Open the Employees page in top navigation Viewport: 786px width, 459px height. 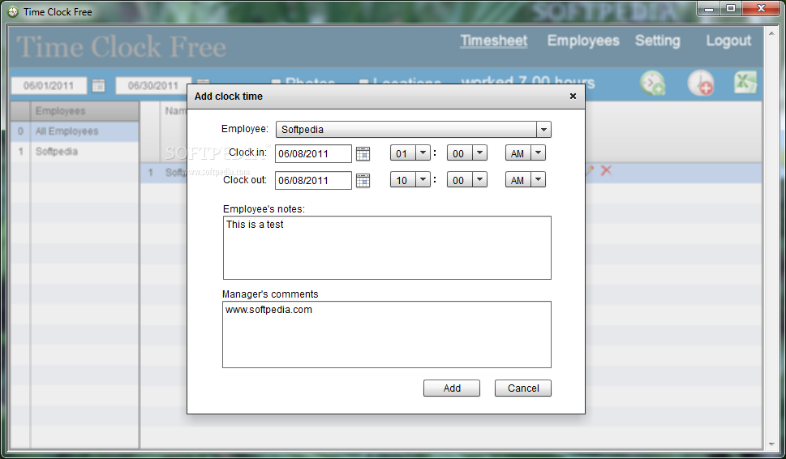(x=583, y=41)
